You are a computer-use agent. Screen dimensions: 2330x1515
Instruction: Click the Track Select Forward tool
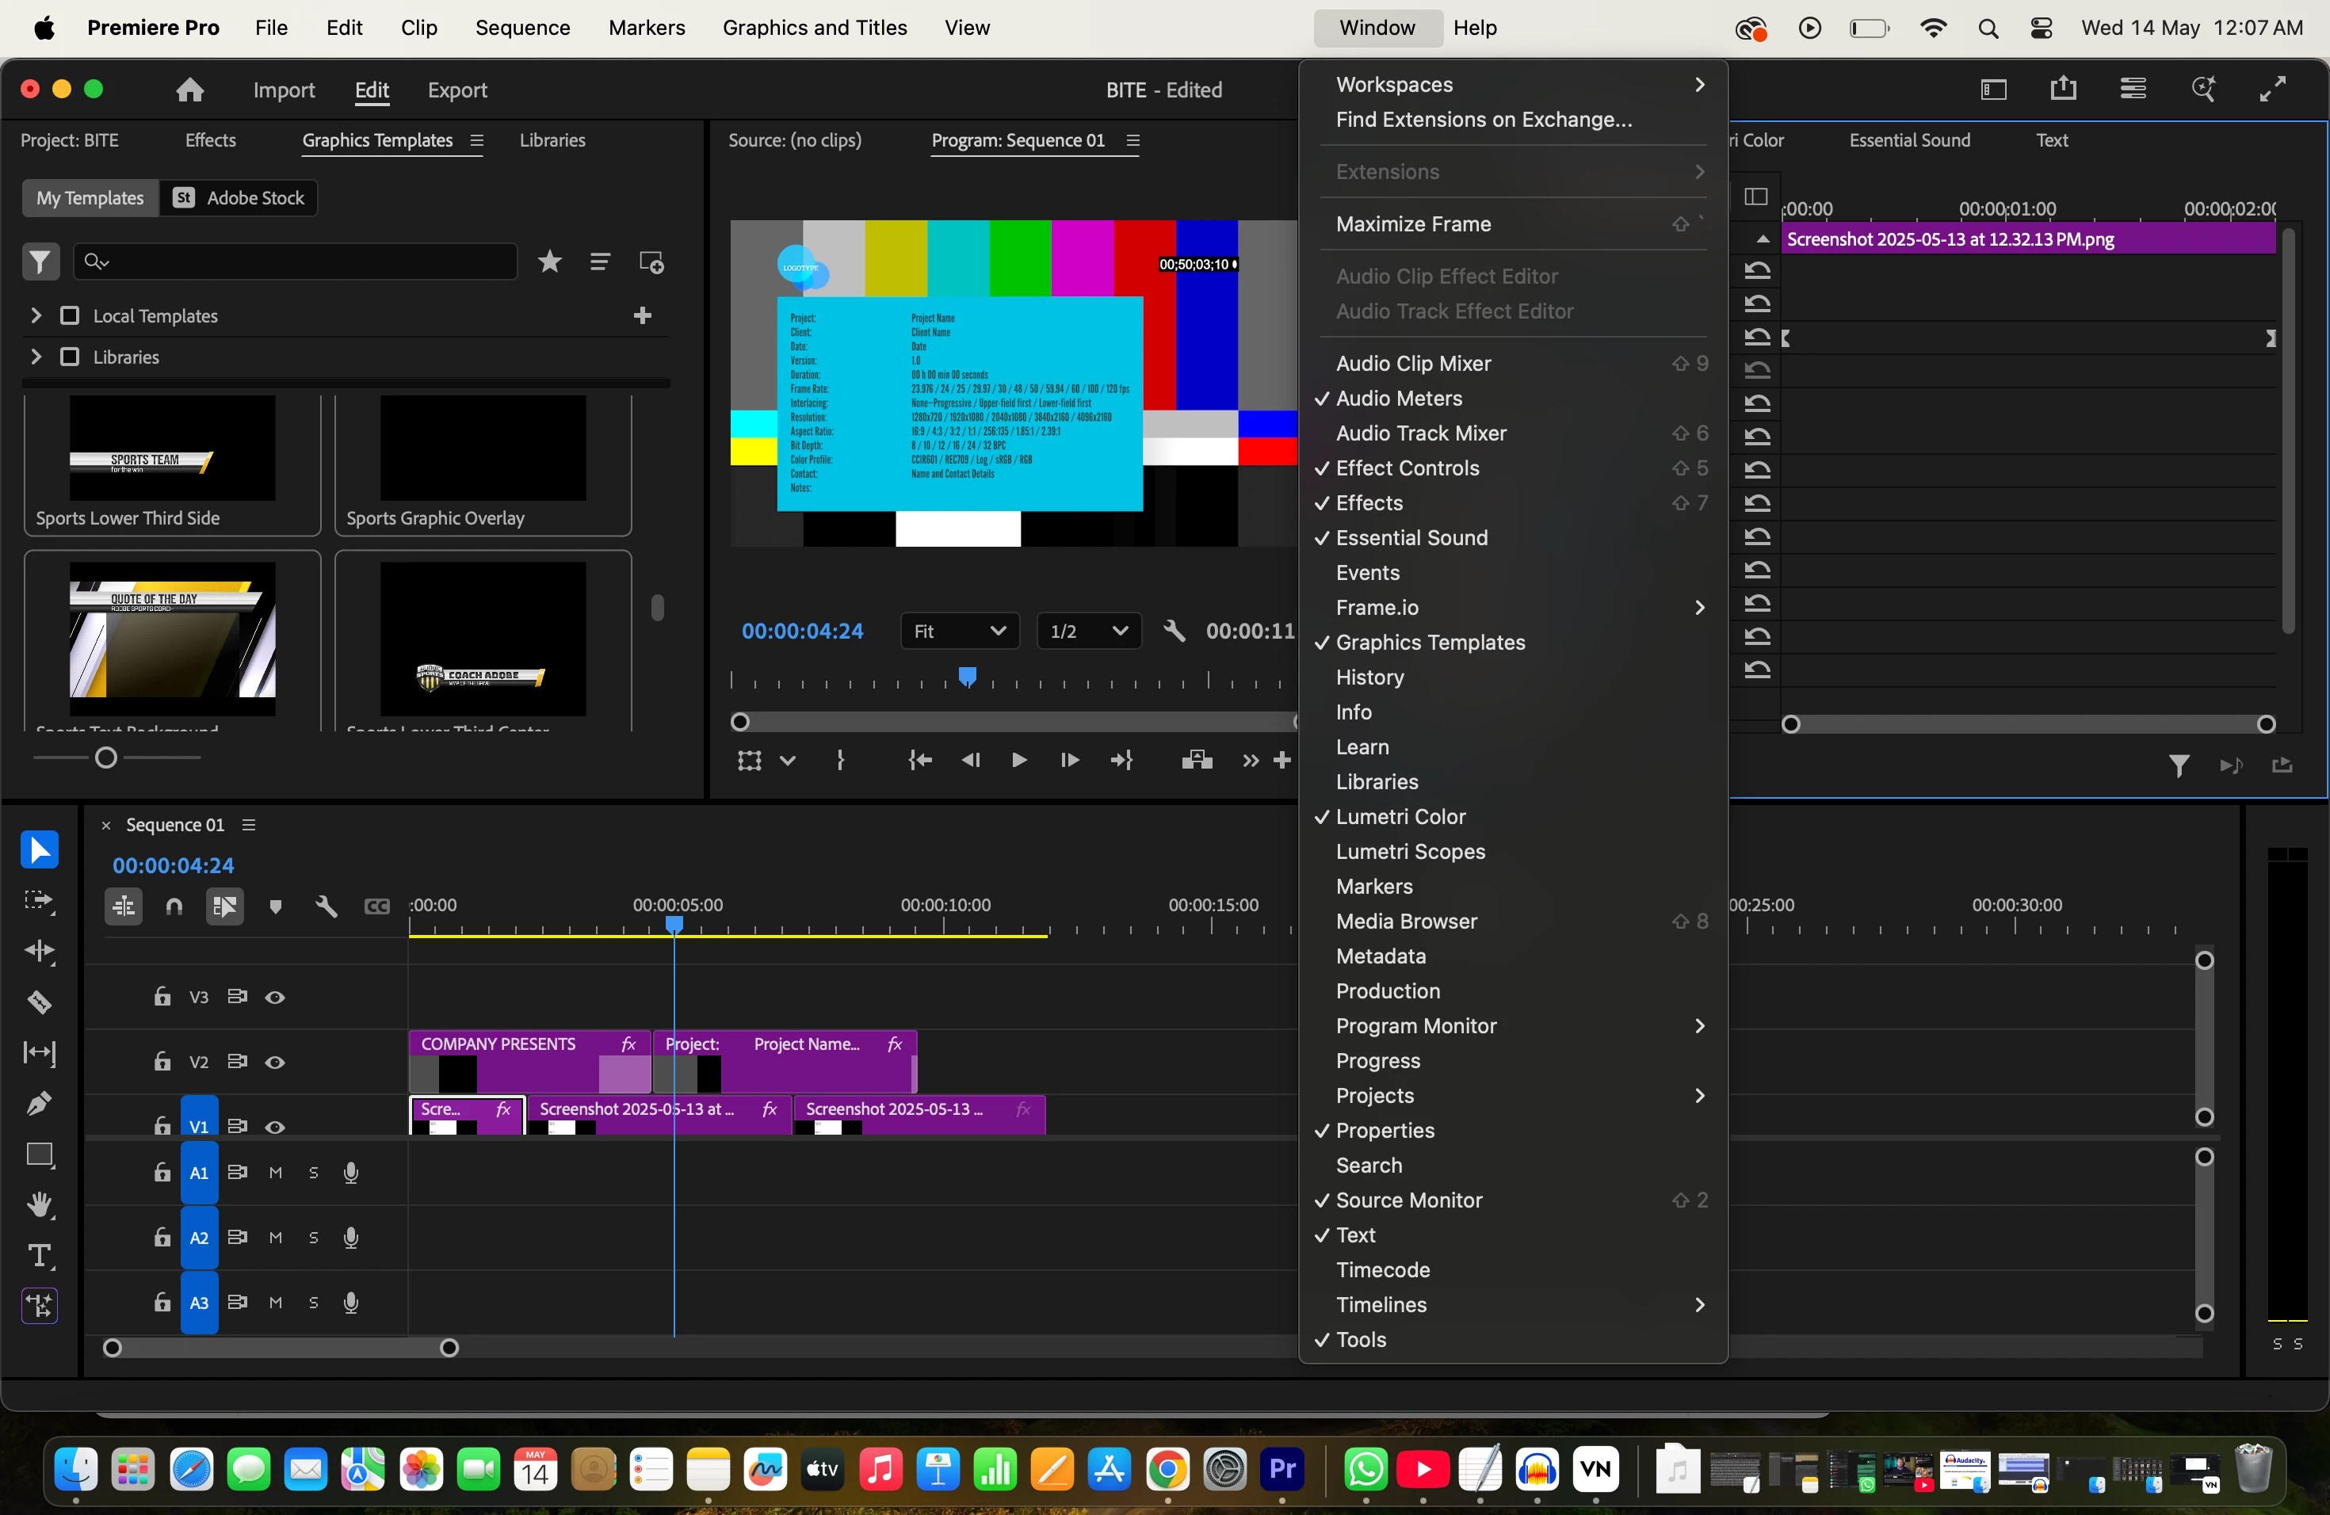39,900
